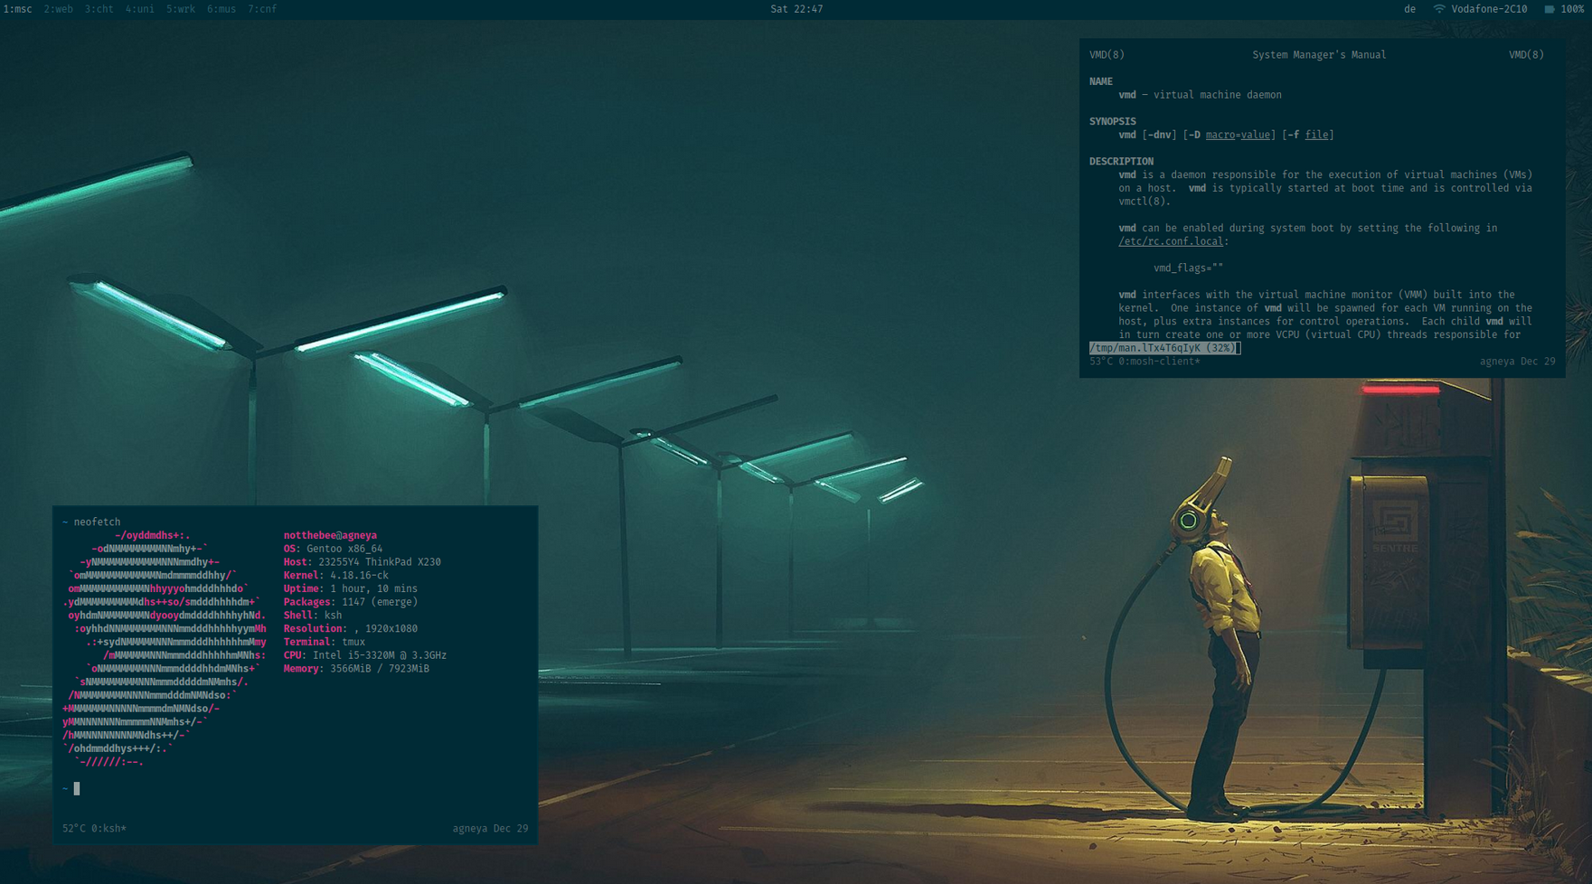This screenshot has height=884, width=1592.
Task: Click 'agneya Dec 29' in the man page terminal
Action: point(1518,362)
